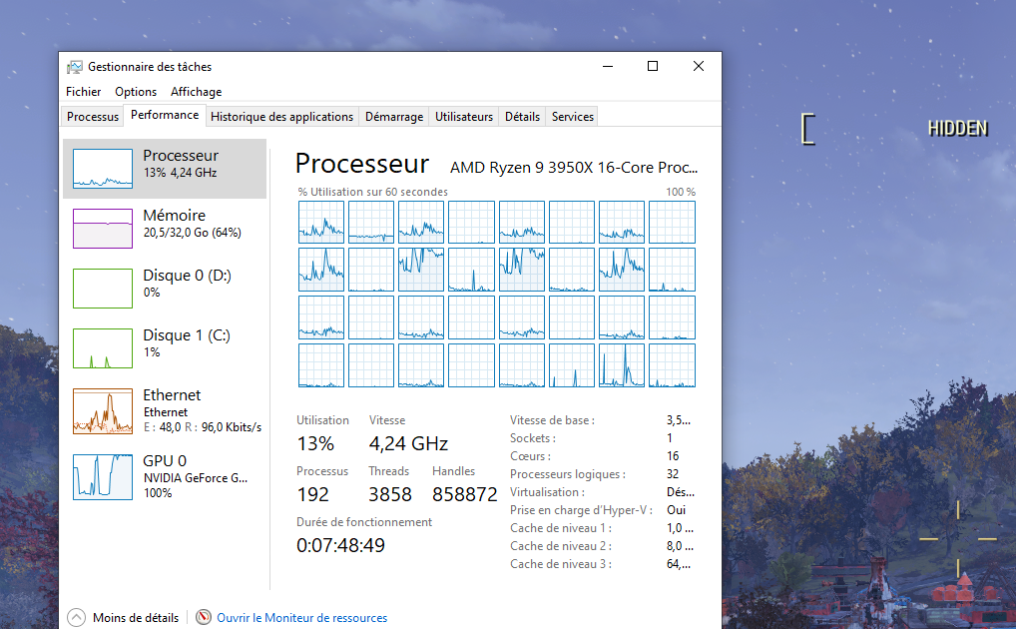Click the Vitesse de base label
1016x629 pixels.
(552, 420)
